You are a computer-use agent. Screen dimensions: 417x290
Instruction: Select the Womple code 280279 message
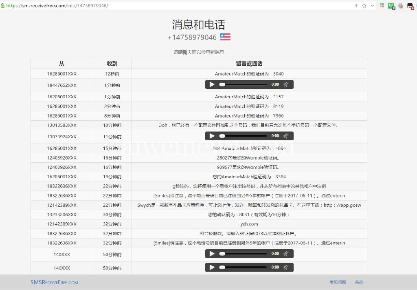pyautogui.click(x=248, y=158)
